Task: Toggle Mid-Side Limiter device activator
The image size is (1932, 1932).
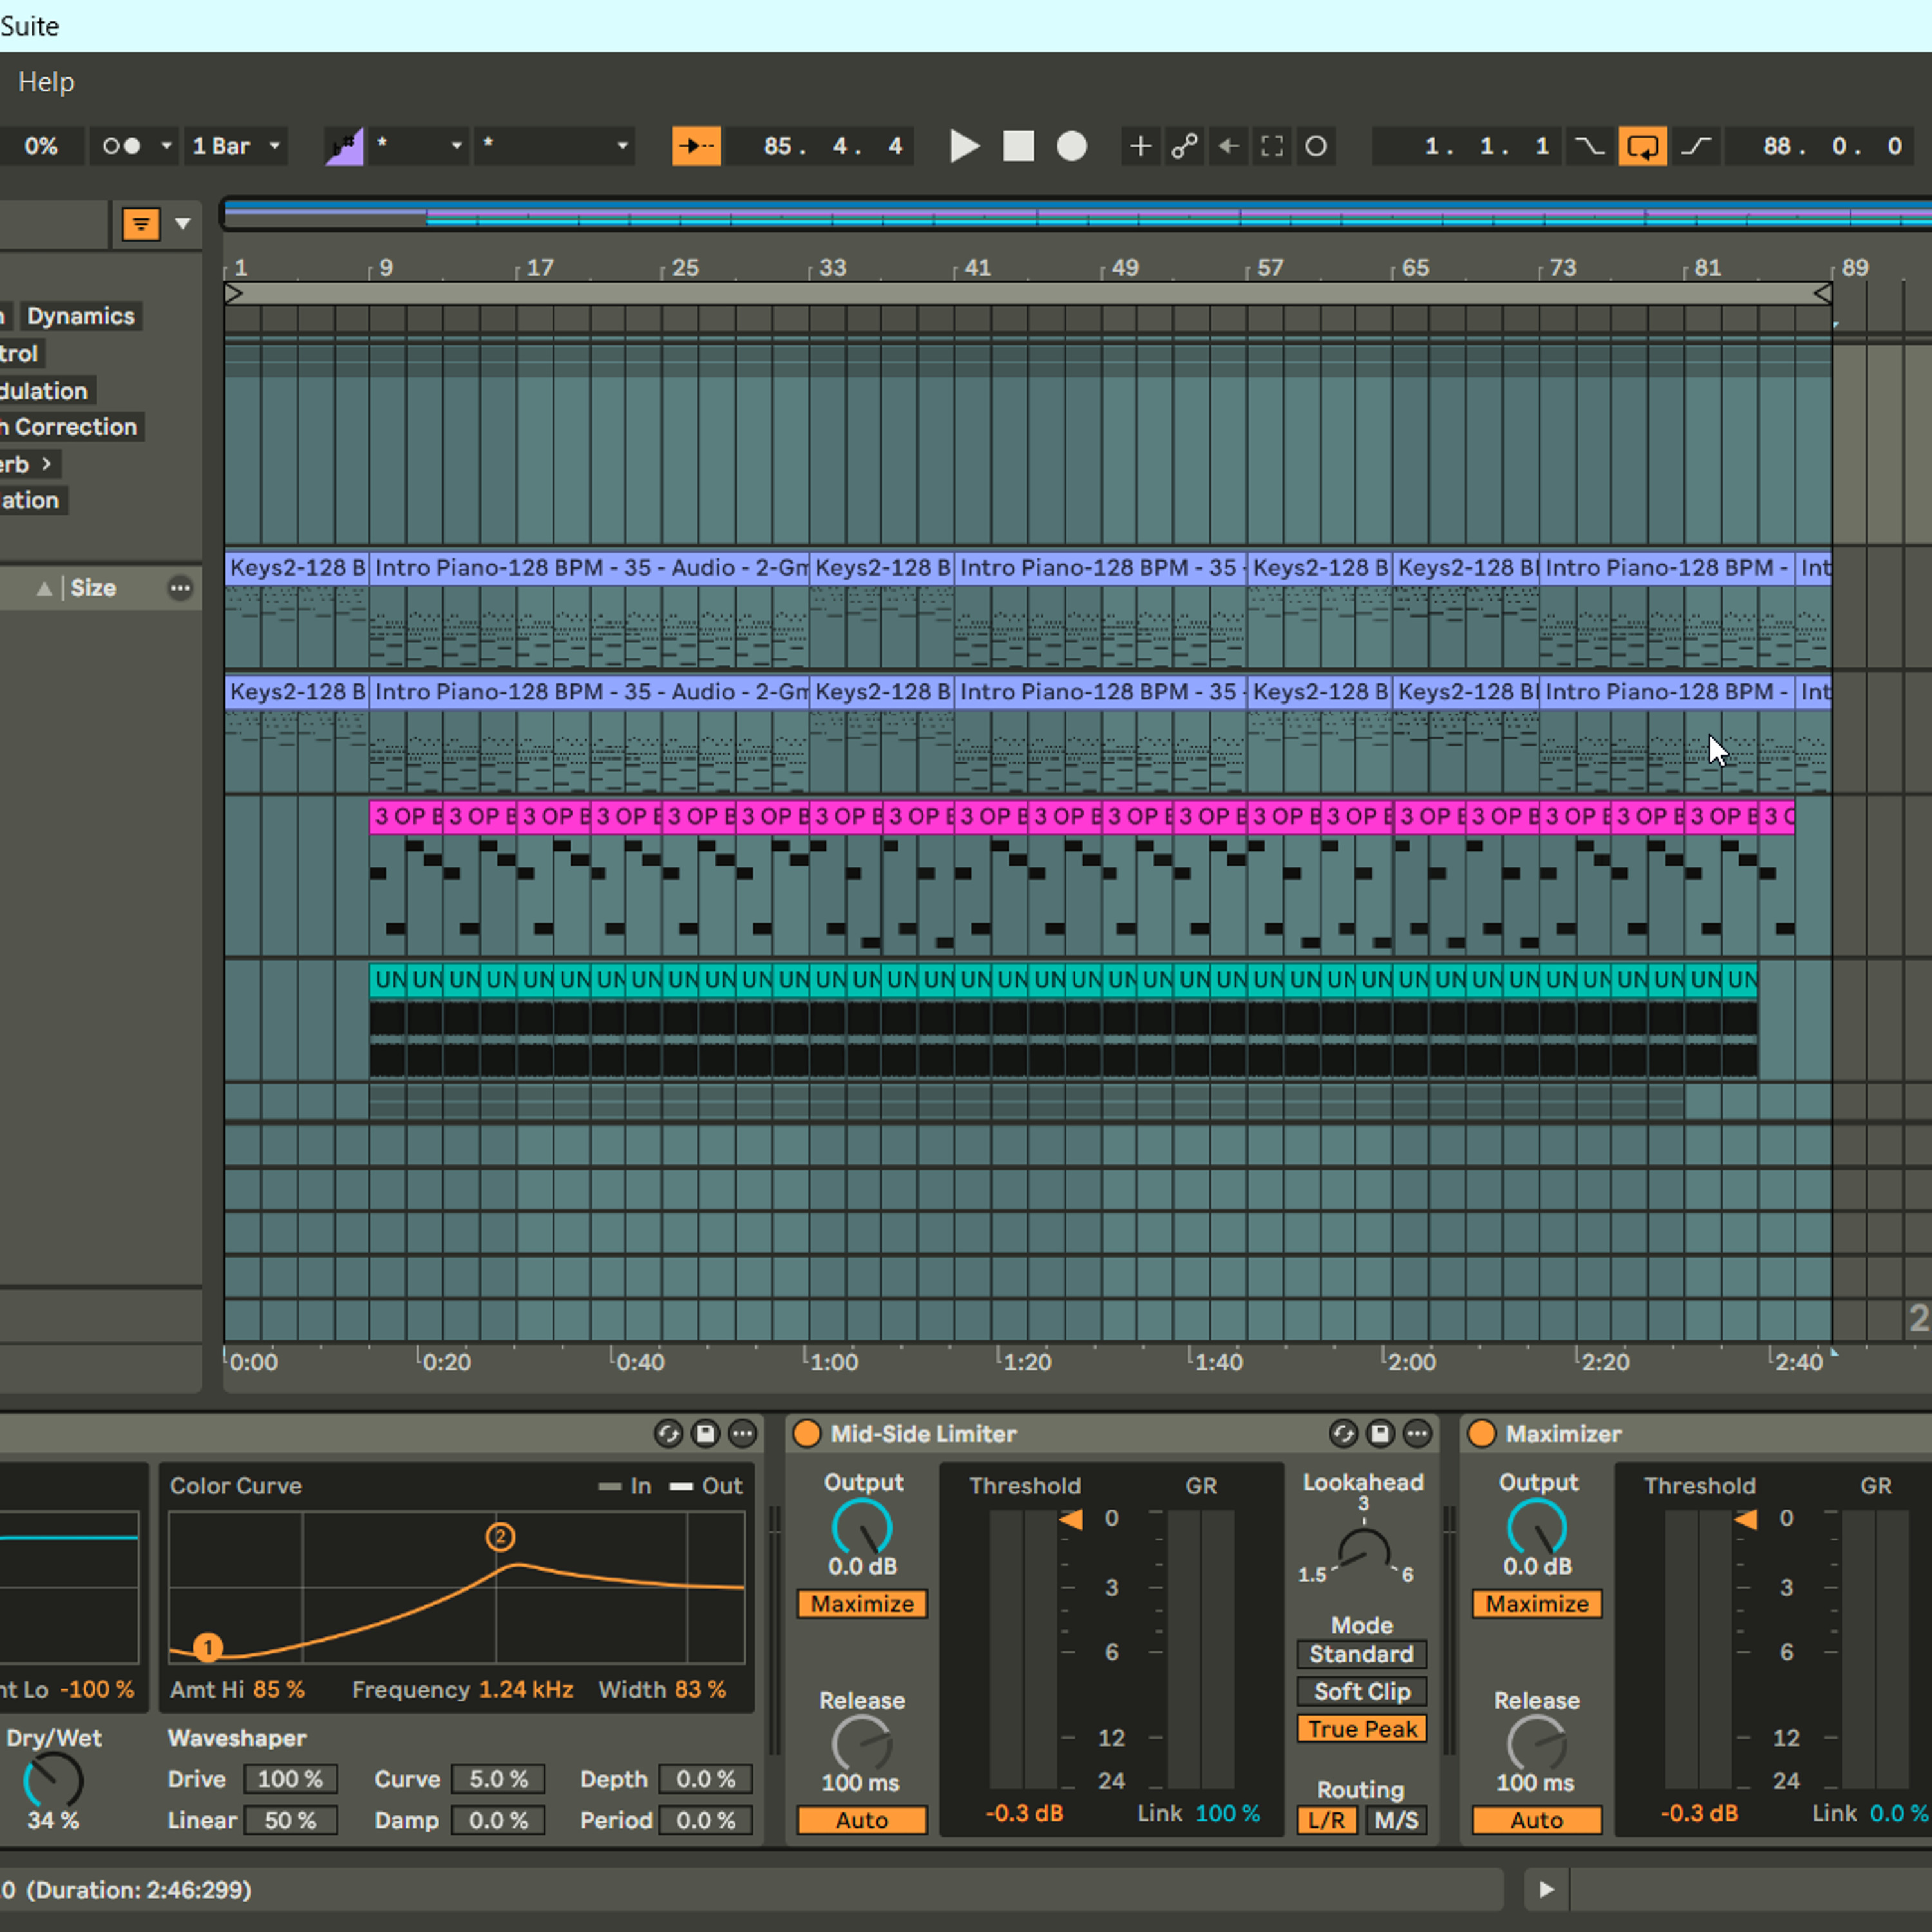Action: click(x=806, y=1434)
